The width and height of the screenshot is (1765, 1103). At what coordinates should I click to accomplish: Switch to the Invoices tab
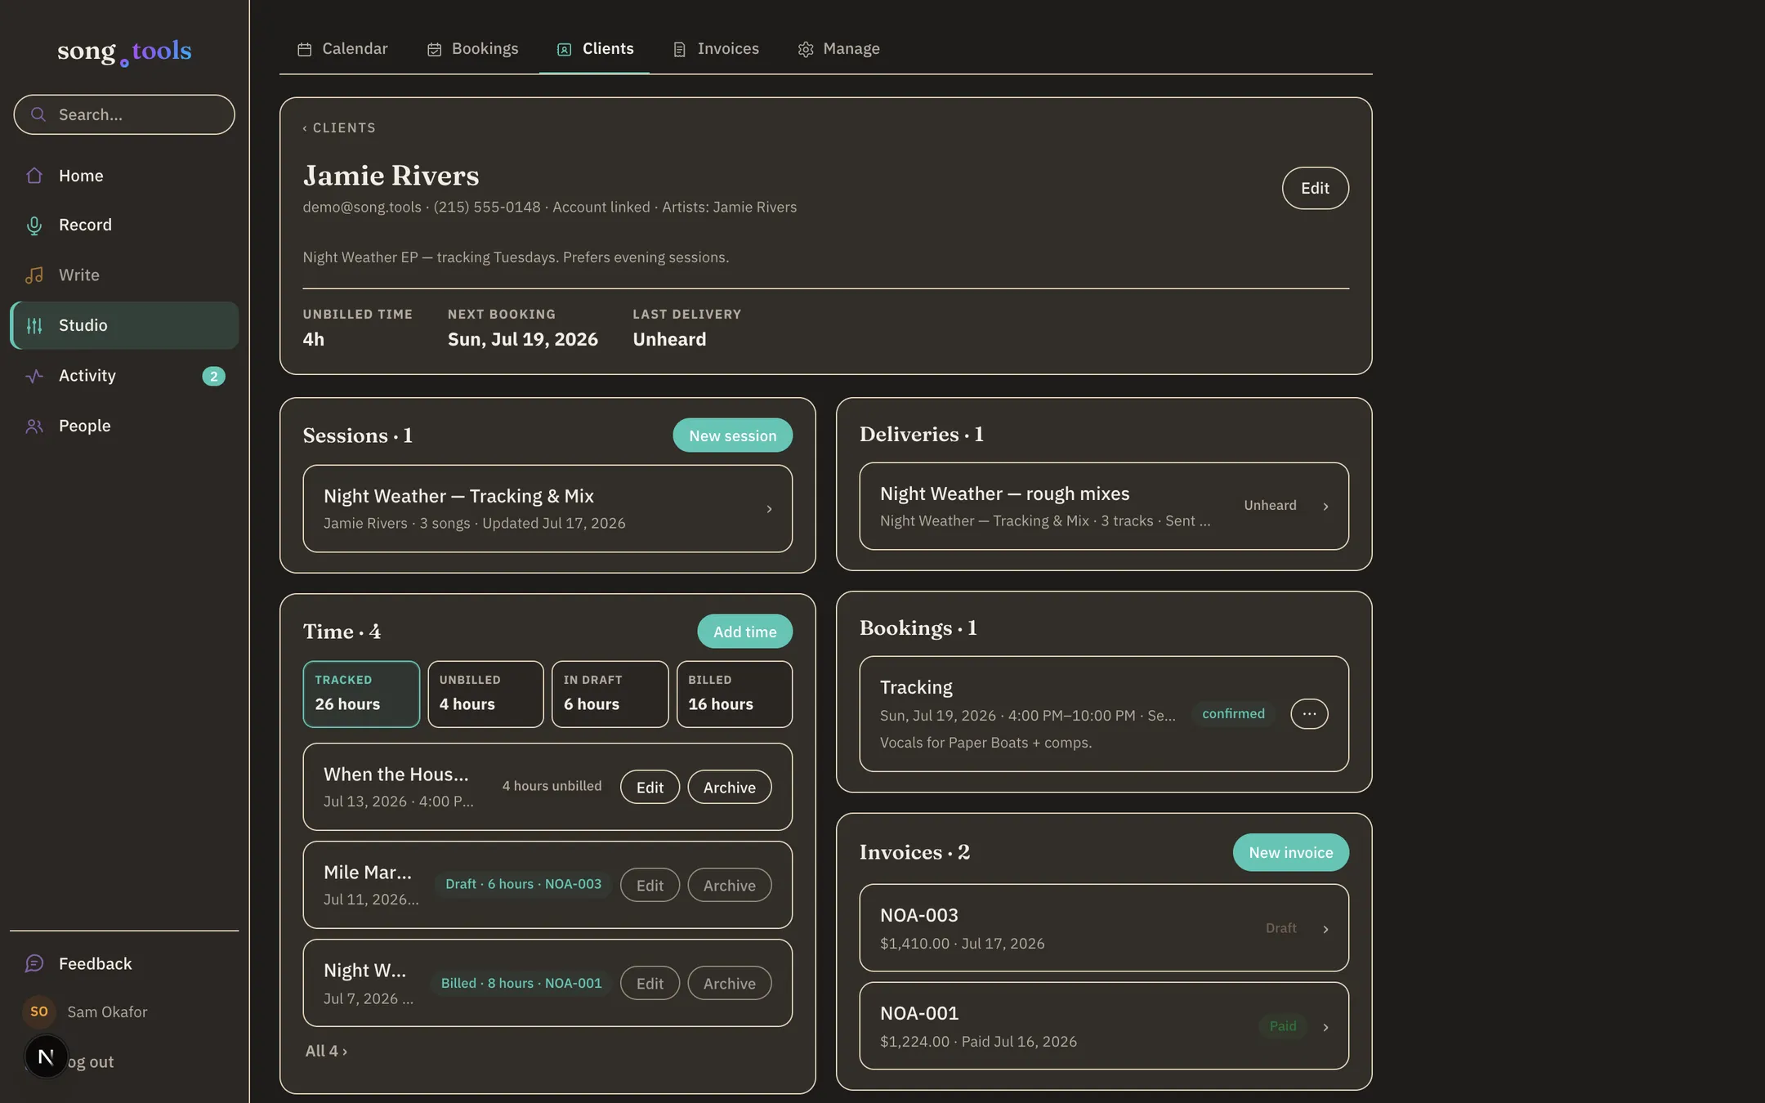coord(716,49)
